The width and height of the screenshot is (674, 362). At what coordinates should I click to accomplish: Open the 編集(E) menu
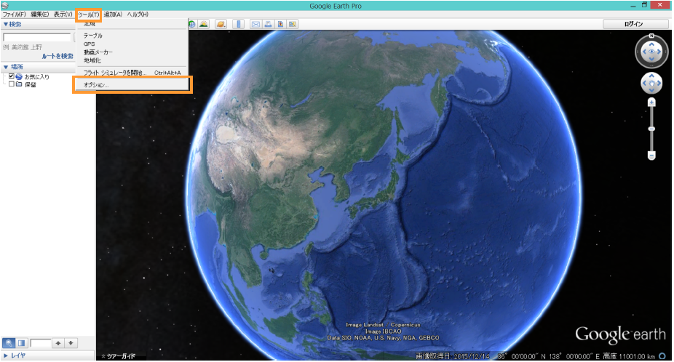[x=39, y=14]
